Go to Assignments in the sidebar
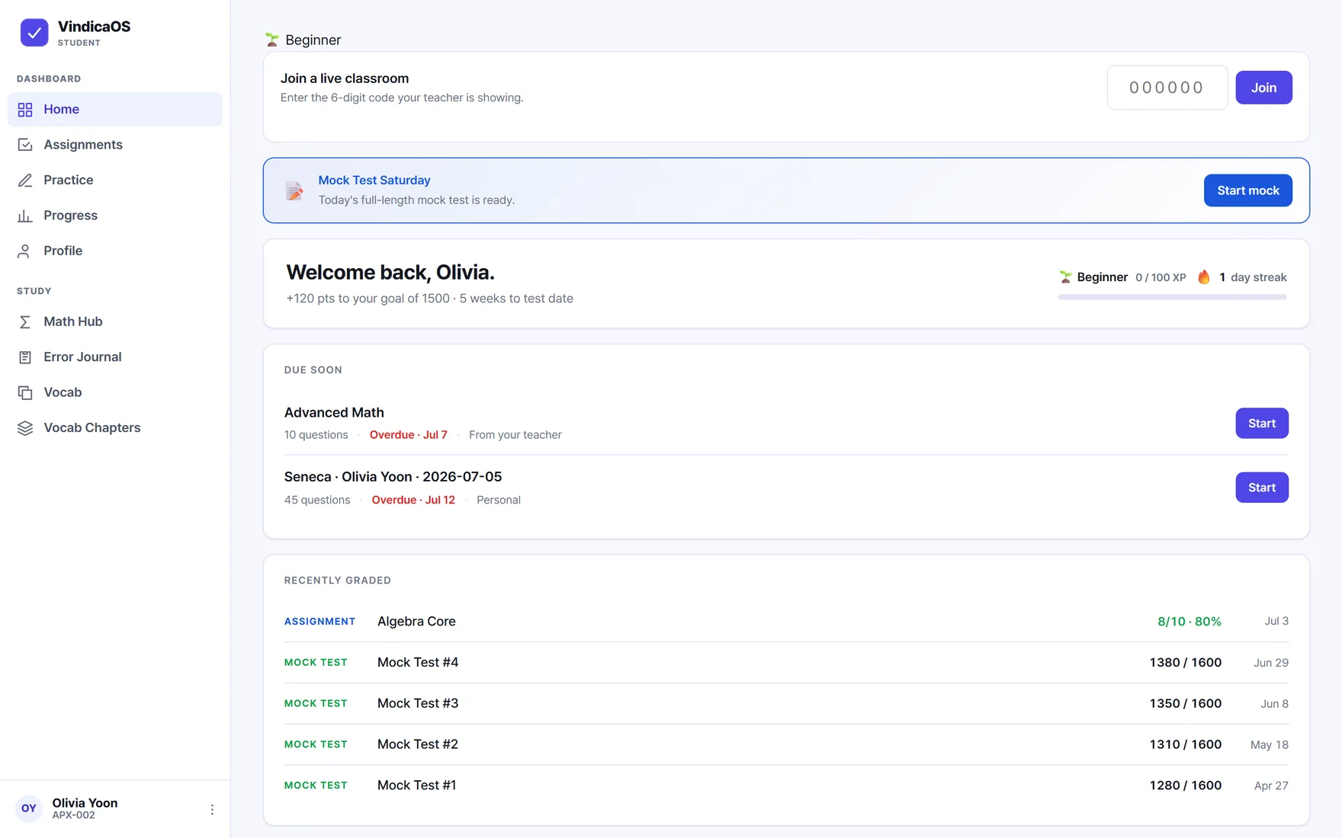Image resolution: width=1342 pixels, height=838 pixels. coord(115,145)
